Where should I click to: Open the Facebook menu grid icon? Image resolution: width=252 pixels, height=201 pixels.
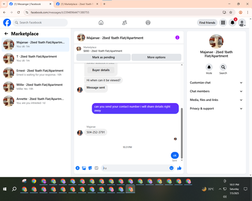(x=223, y=23)
